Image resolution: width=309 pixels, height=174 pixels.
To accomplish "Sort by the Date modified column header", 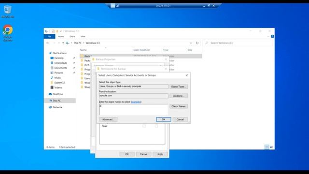I will (x=141, y=50).
